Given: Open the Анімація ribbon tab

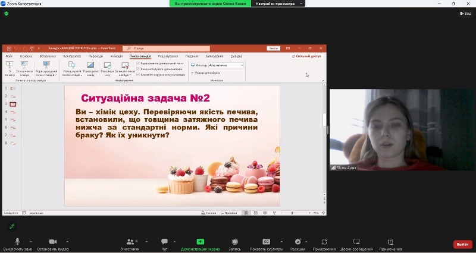Looking at the screenshot, I should (117, 56).
